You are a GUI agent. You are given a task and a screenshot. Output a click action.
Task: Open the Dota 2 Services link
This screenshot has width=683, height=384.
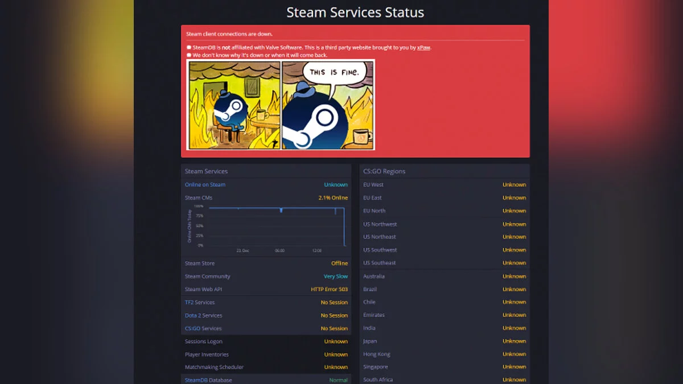coord(203,315)
